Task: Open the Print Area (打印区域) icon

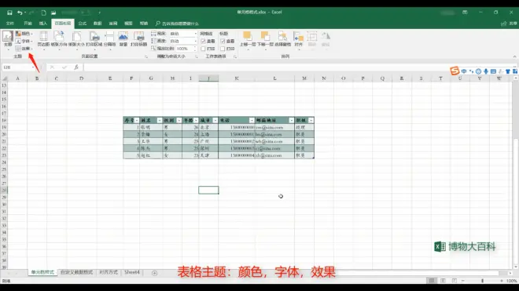Action: pos(94,40)
